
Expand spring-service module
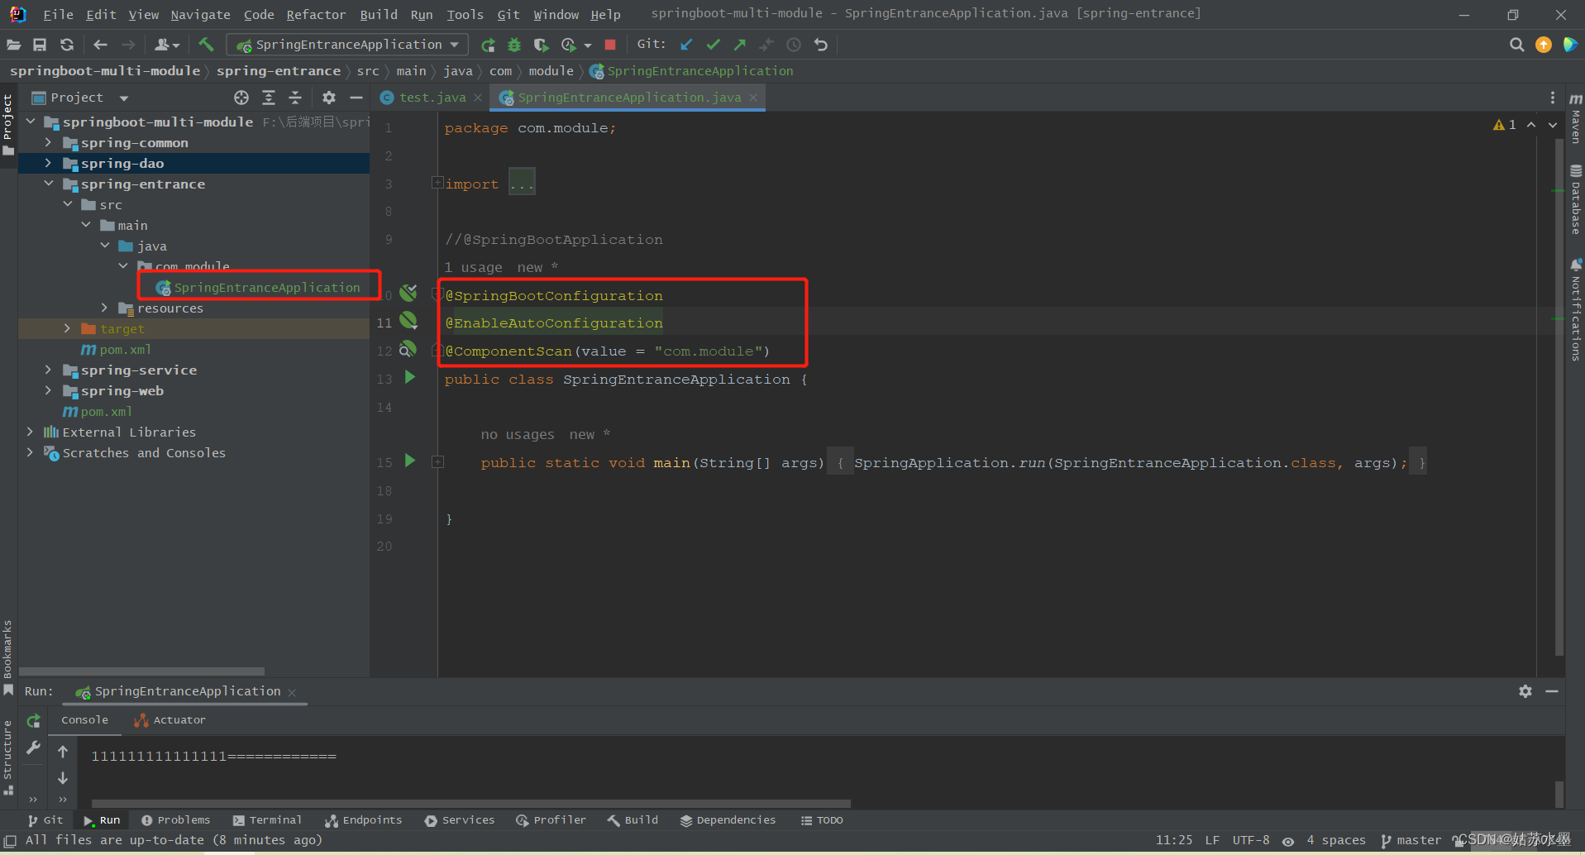tap(48, 370)
